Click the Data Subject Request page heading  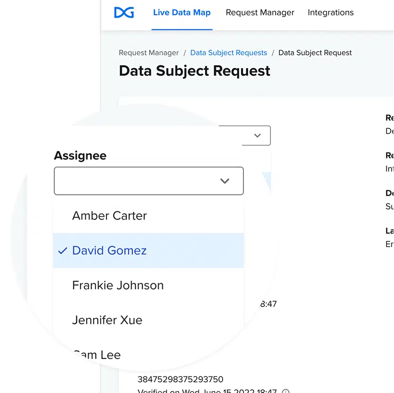click(195, 71)
